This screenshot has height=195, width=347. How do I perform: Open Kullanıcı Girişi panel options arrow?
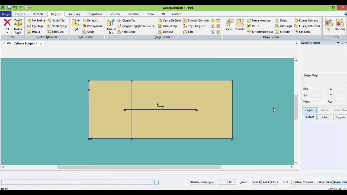coord(338,43)
